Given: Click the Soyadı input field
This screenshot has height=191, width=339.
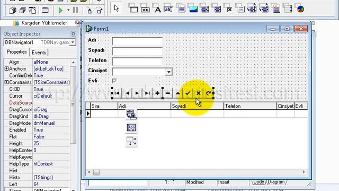Looking at the screenshot, I should pos(137,51).
